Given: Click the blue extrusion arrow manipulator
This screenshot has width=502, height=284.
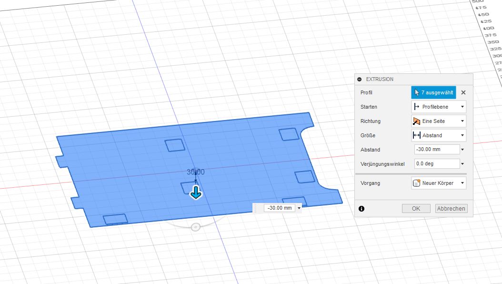Looking at the screenshot, I should [196, 193].
